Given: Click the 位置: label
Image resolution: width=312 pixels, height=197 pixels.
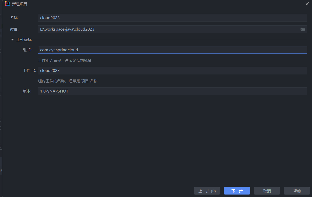Looking at the screenshot, I should click(14, 30).
